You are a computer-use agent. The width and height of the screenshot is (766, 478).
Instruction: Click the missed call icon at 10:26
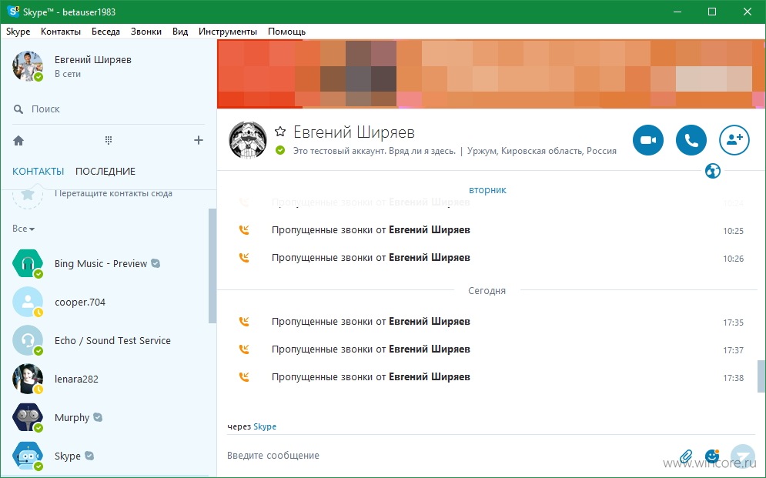point(244,257)
